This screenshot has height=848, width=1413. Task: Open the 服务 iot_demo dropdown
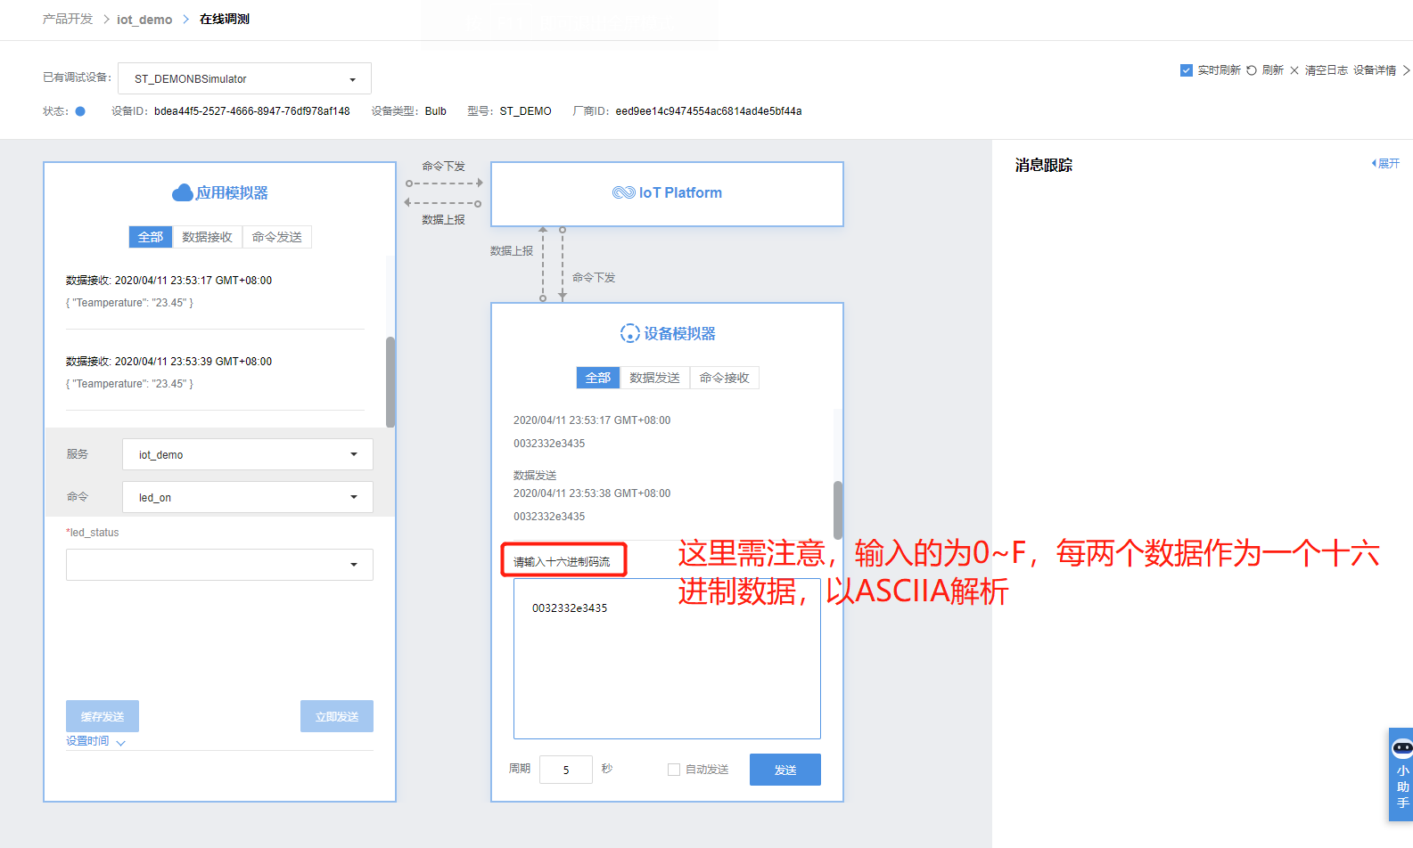click(x=248, y=454)
